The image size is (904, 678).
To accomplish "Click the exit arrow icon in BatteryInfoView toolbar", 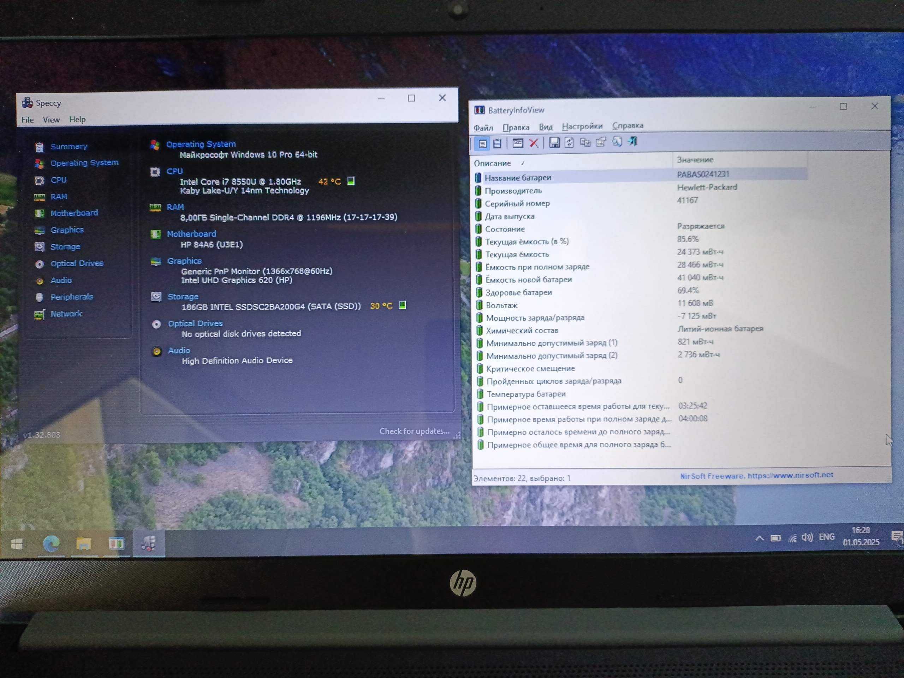I will (633, 141).
